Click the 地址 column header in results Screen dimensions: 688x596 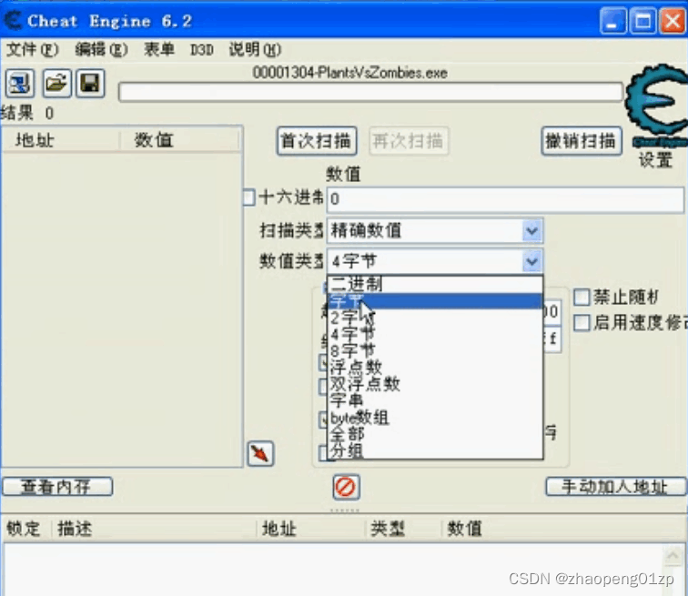point(61,140)
